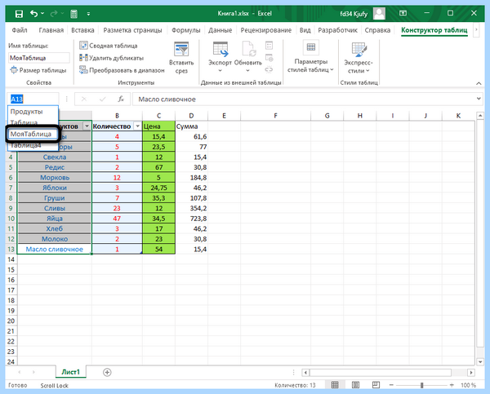
Task: Click Преобразовать в диапазон button
Action: [122, 70]
